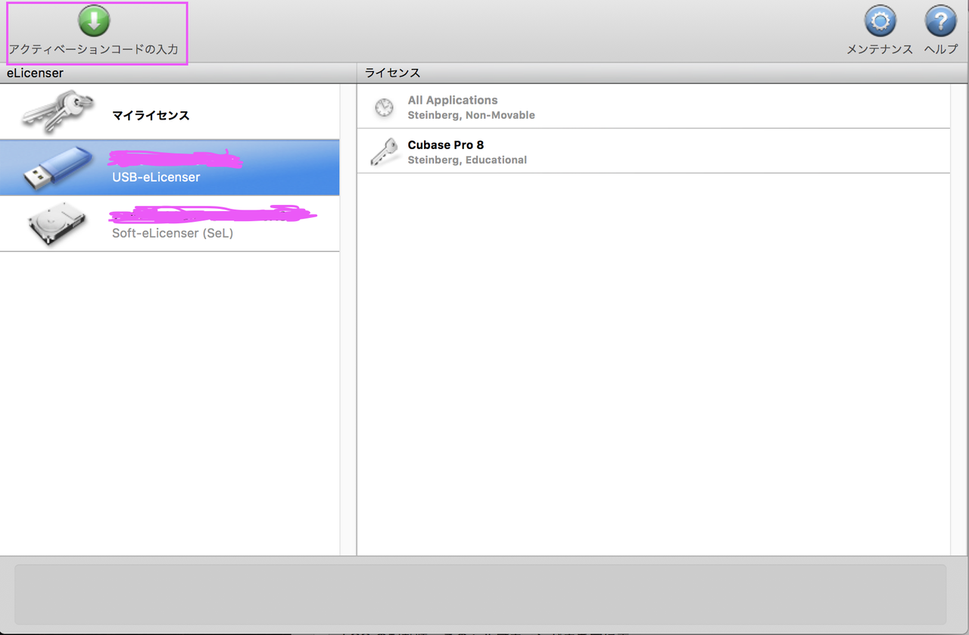Image resolution: width=969 pixels, height=635 pixels.
Task: Click the ライセンス column header
Action: pyautogui.click(x=662, y=73)
